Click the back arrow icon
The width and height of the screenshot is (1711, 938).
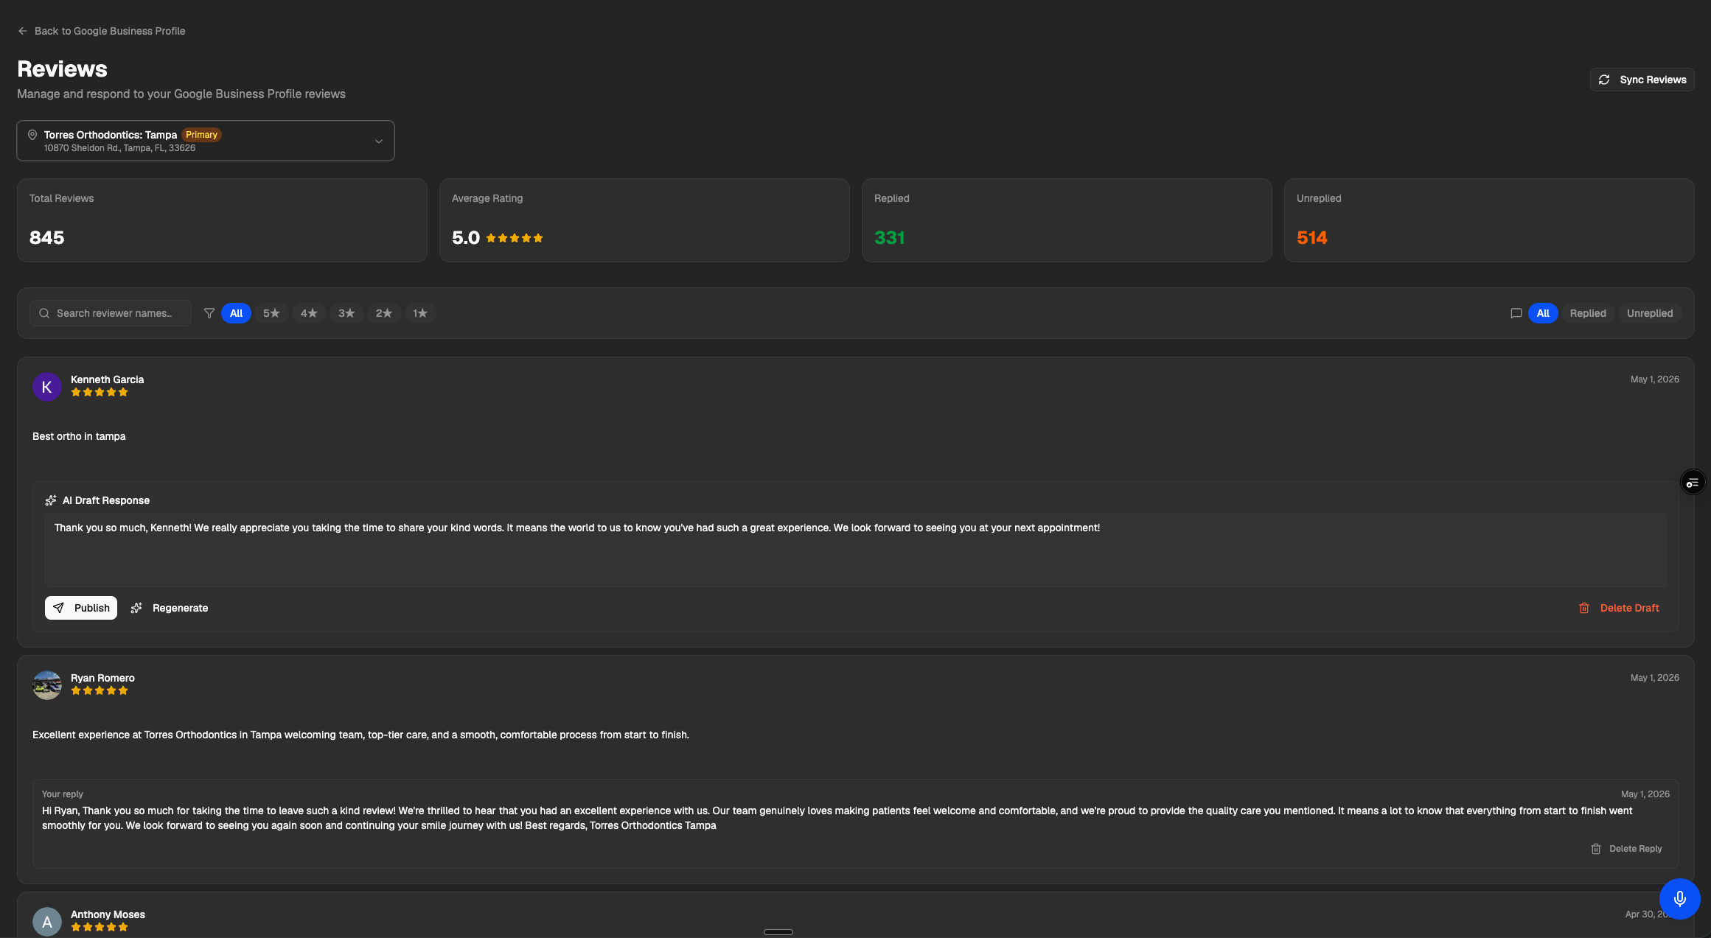pyautogui.click(x=23, y=31)
